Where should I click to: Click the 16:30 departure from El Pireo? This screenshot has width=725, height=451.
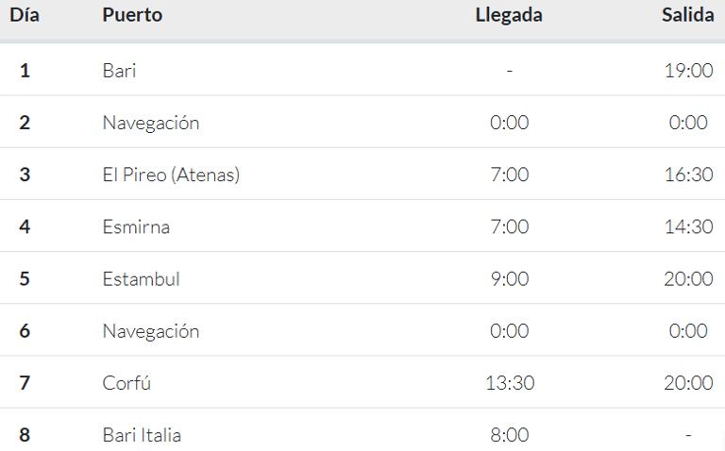click(x=688, y=175)
